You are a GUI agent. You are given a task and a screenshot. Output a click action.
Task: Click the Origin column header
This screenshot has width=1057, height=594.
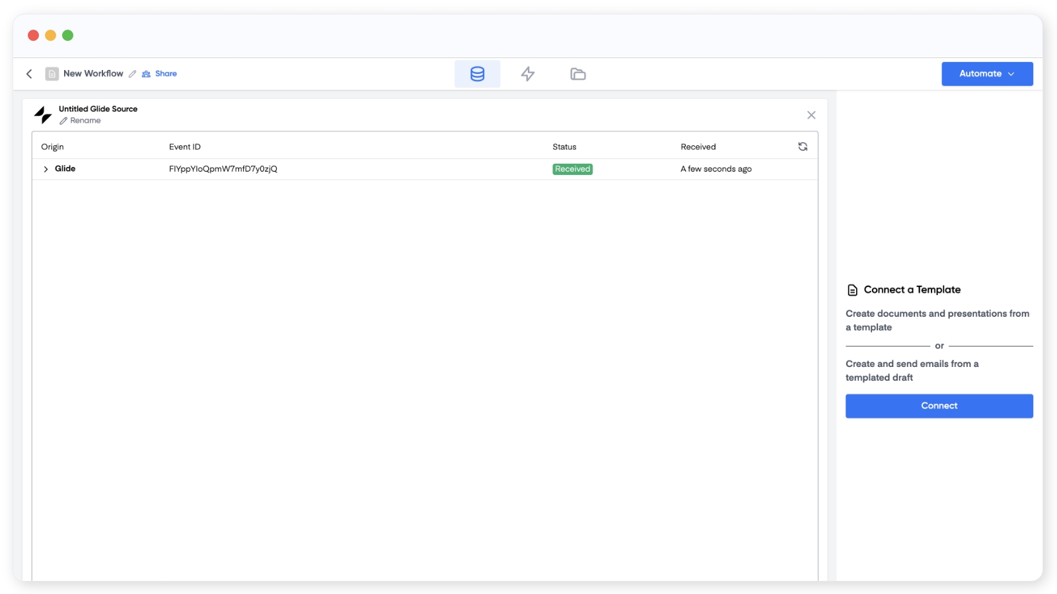click(53, 147)
